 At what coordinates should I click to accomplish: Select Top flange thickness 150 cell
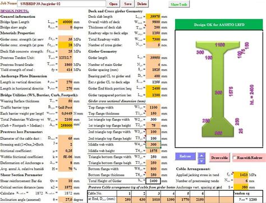[153, 114]
